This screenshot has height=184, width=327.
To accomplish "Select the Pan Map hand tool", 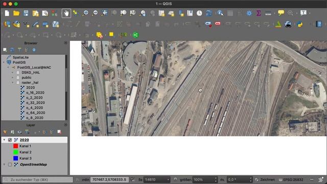I will point(66,13).
